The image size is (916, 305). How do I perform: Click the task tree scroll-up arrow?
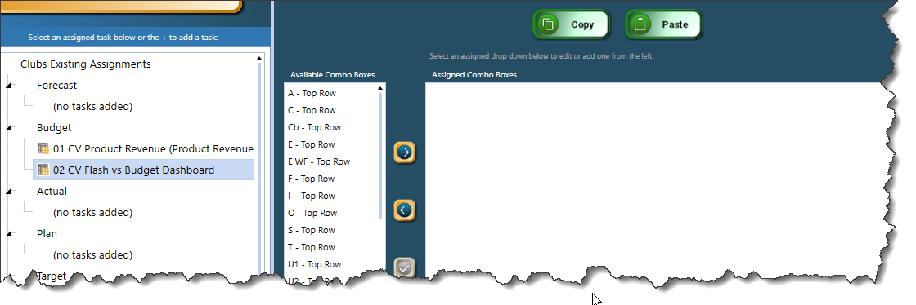259,58
